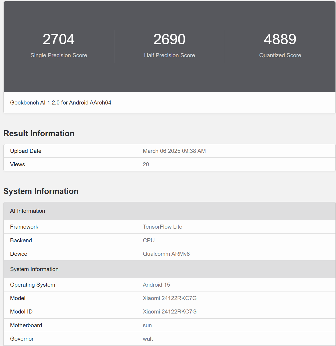The width and height of the screenshot is (336, 346).
Task: Select the March 06 2025 upload date value
Action: [x=174, y=151]
